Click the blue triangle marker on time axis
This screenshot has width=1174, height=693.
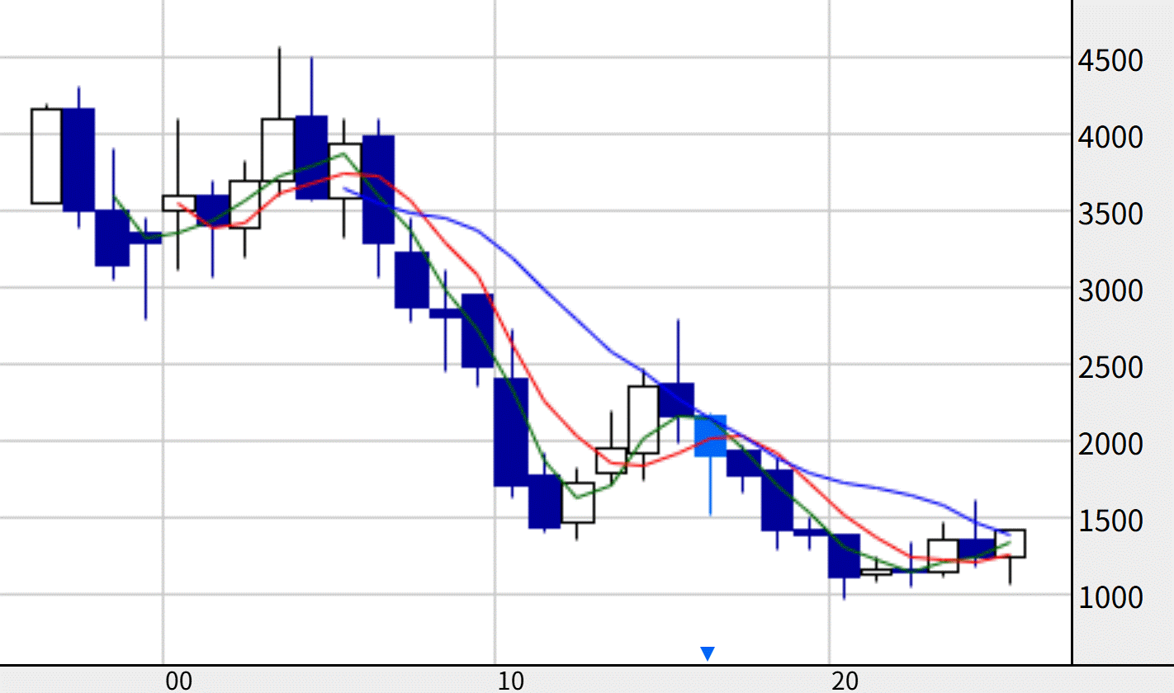coord(708,653)
